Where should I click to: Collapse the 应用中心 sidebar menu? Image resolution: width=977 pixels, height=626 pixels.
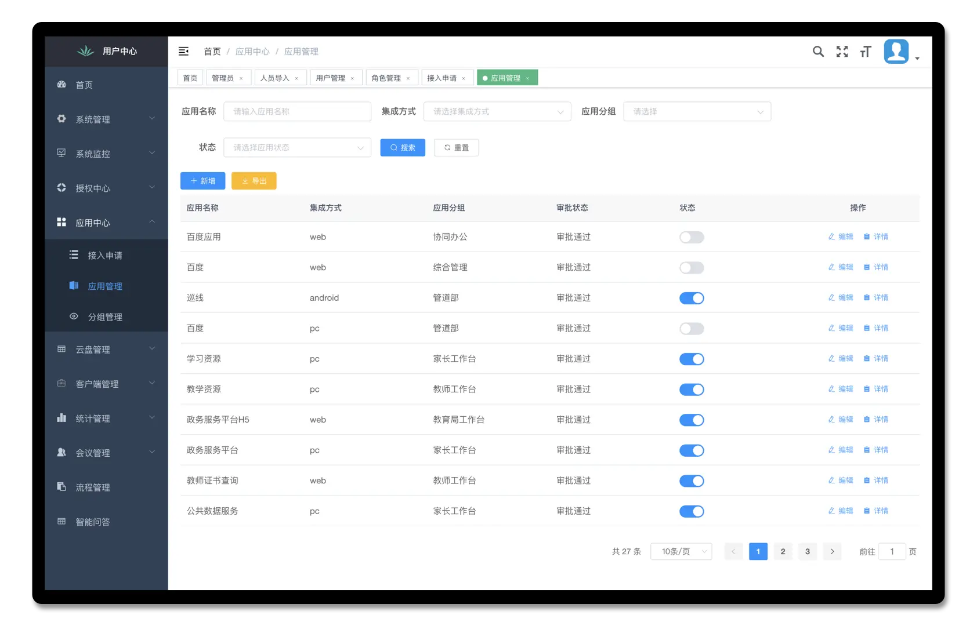point(106,222)
